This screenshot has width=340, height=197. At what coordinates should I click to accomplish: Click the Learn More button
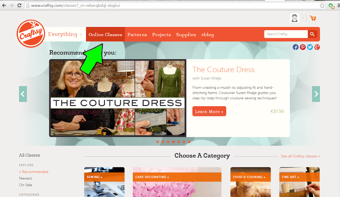[x=209, y=111]
